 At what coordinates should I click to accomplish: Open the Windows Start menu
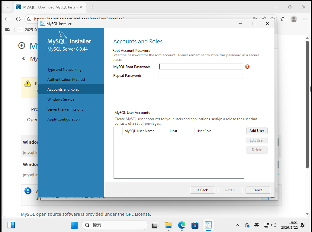[x=74, y=225]
